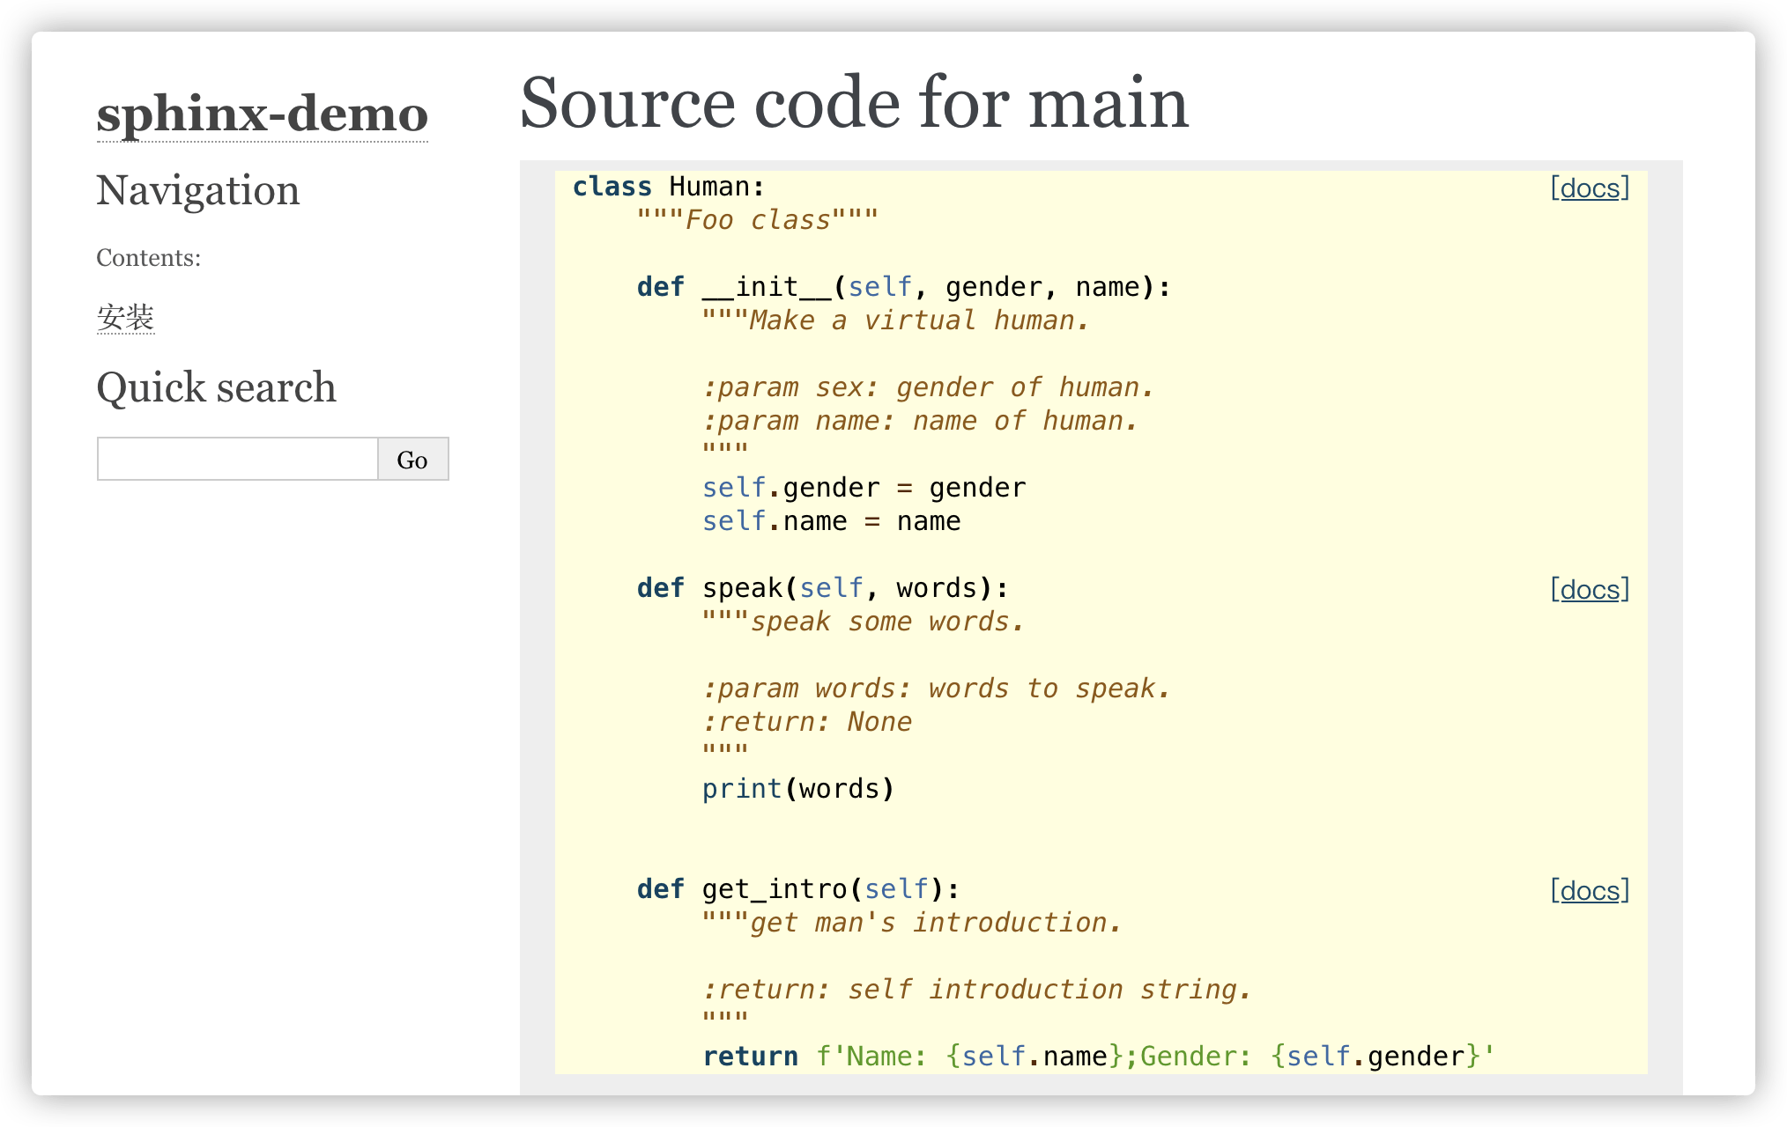Click the Navigation sidebar heading

click(197, 190)
